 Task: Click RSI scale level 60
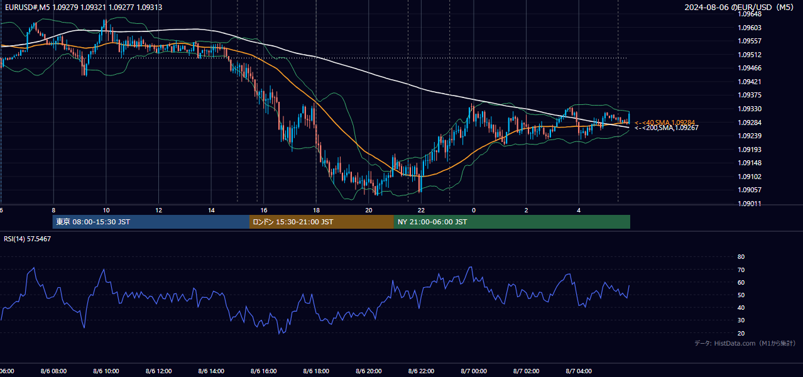click(741, 282)
